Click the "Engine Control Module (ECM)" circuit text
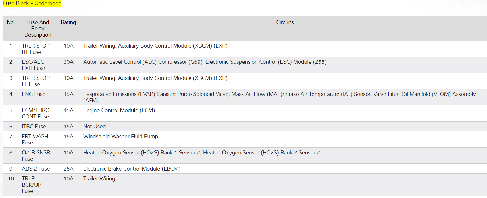Image resolution: width=487 pixels, height=198 pixels. pyautogui.click(x=119, y=110)
